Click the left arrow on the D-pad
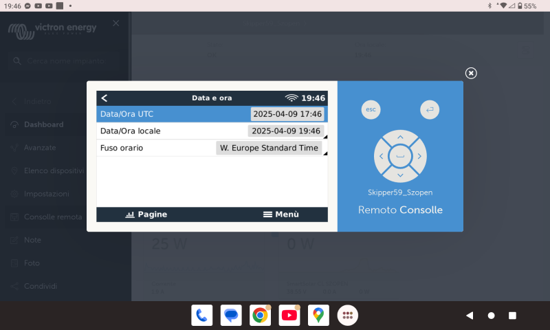550x330 pixels. tap(382, 157)
